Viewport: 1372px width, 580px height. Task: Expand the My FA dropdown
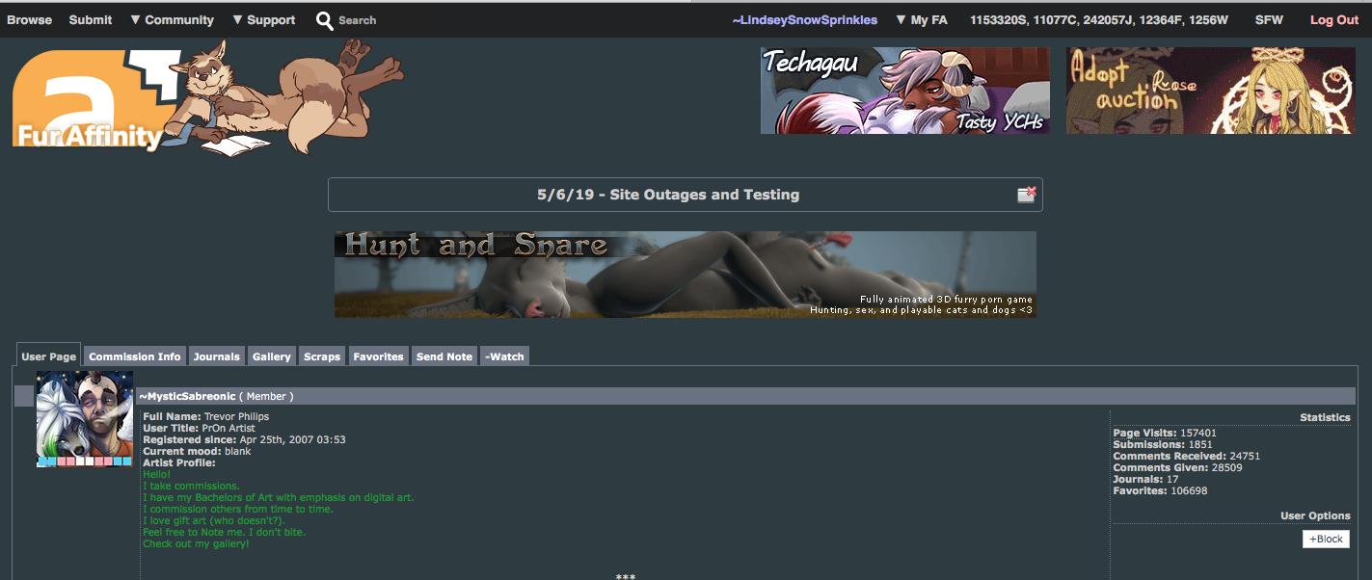tap(922, 19)
